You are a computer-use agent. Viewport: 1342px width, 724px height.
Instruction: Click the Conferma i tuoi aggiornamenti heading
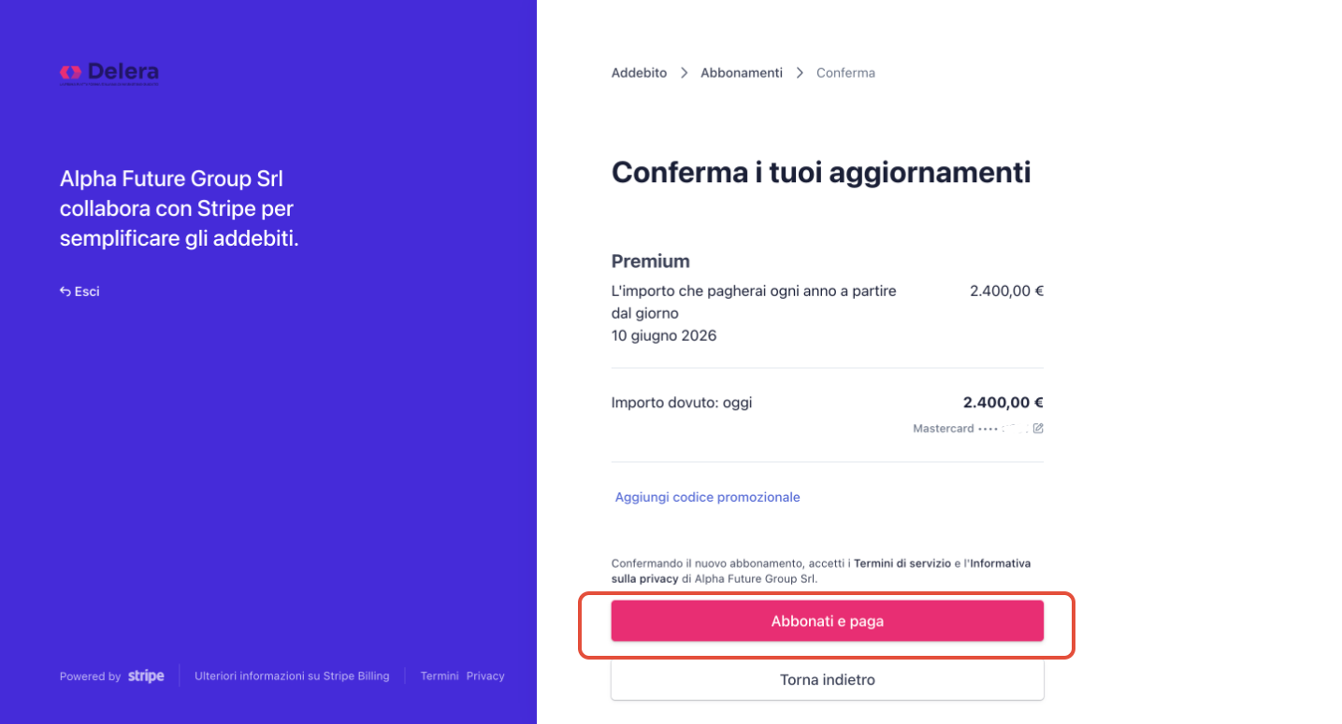pos(821,173)
